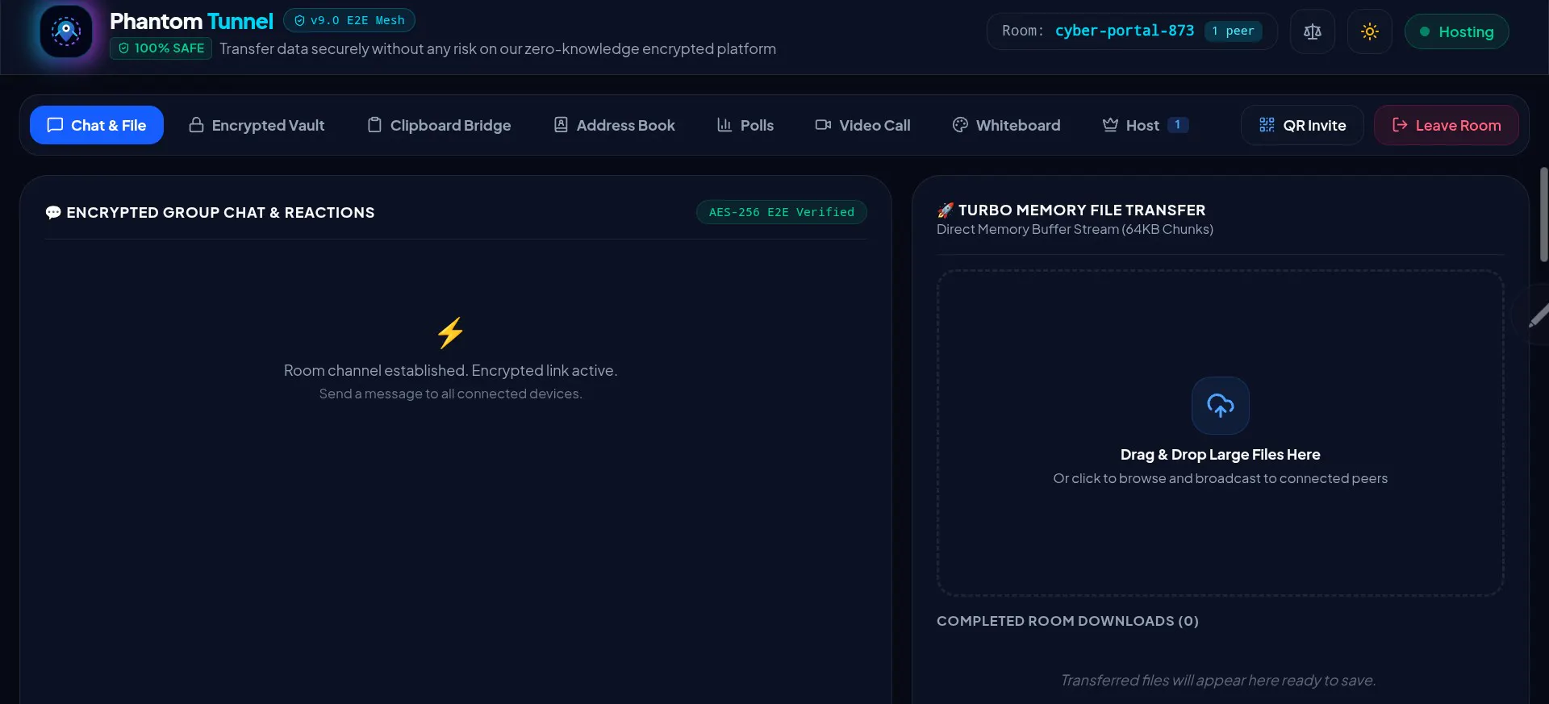The image size is (1549, 704).
Task: Open the Encrypted Vault tab
Action: (x=257, y=125)
